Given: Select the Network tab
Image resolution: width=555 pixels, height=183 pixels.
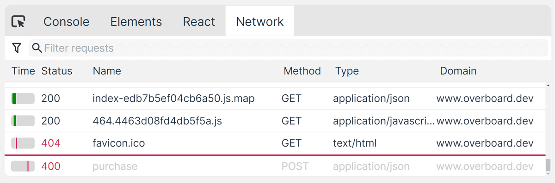Looking at the screenshot, I should [260, 21].
